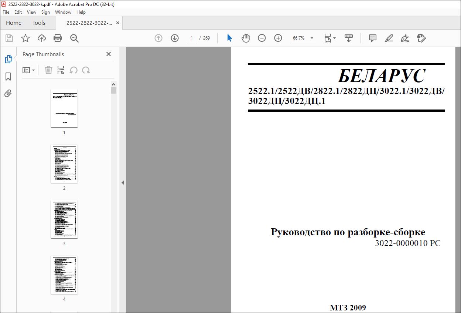Switch to the Tools tab
This screenshot has width=461, height=313.
pos(39,23)
